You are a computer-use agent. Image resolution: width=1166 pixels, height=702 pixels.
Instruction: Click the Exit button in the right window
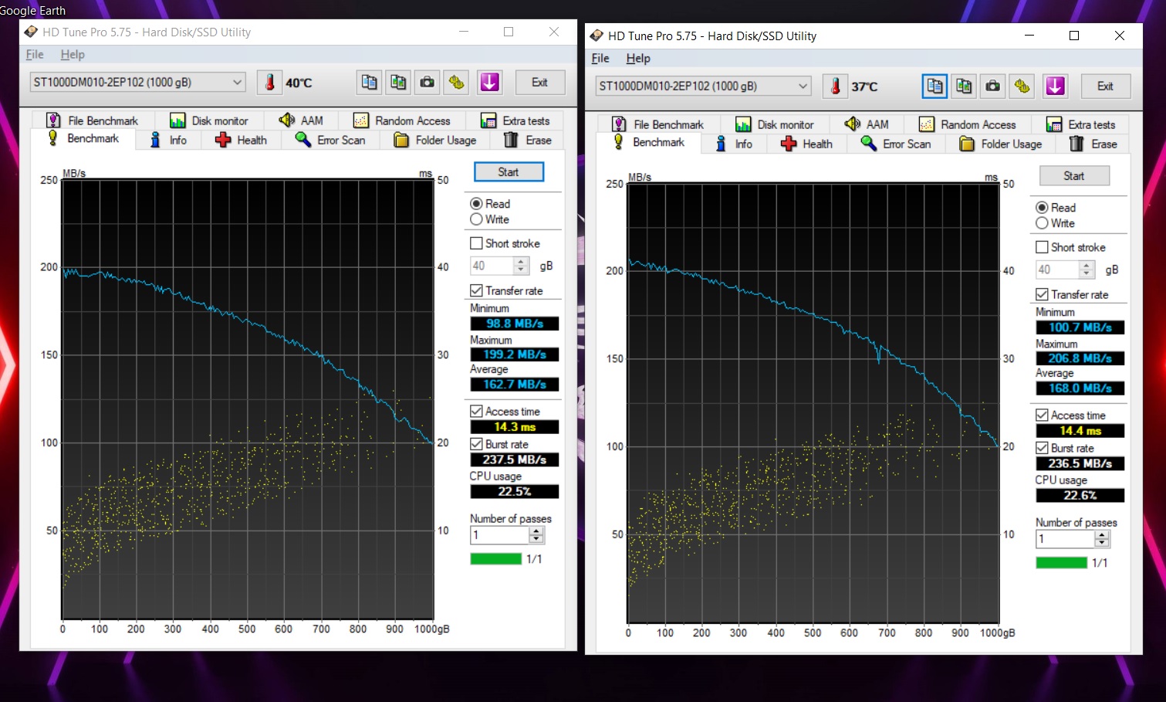point(1105,86)
